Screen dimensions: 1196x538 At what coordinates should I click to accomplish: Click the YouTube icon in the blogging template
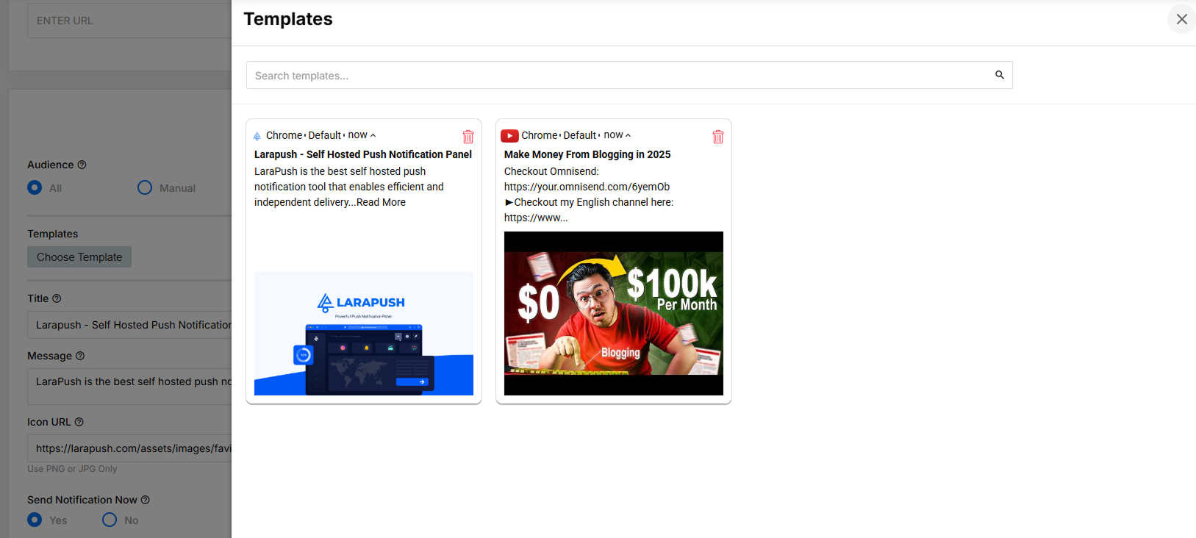509,136
